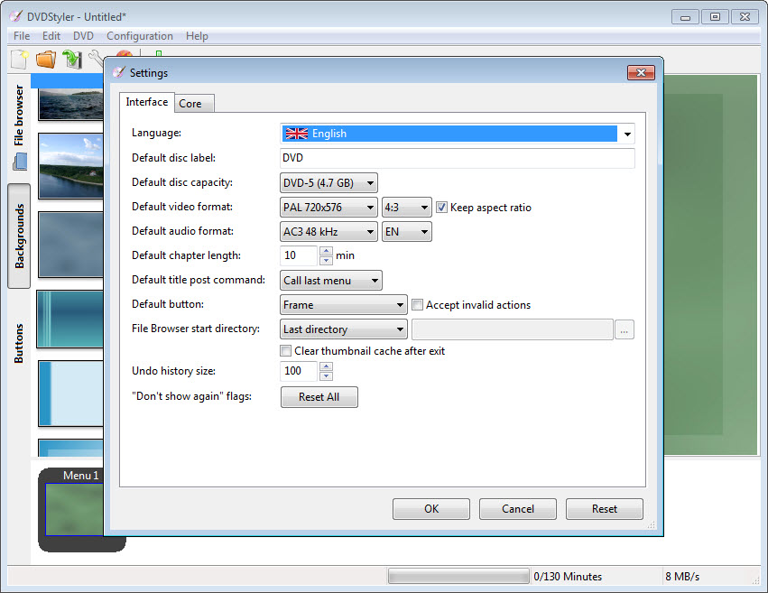Click the chapter length value field
The height and width of the screenshot is (593, 768).
click(x=299, y=255)
